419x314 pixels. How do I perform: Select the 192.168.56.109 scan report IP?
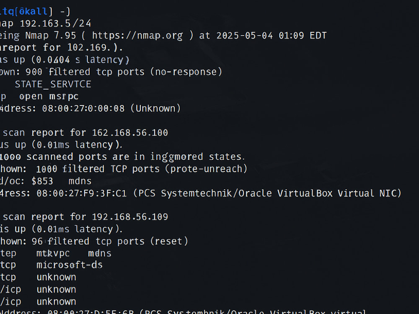pyautogui.click(x=130, y=217)
